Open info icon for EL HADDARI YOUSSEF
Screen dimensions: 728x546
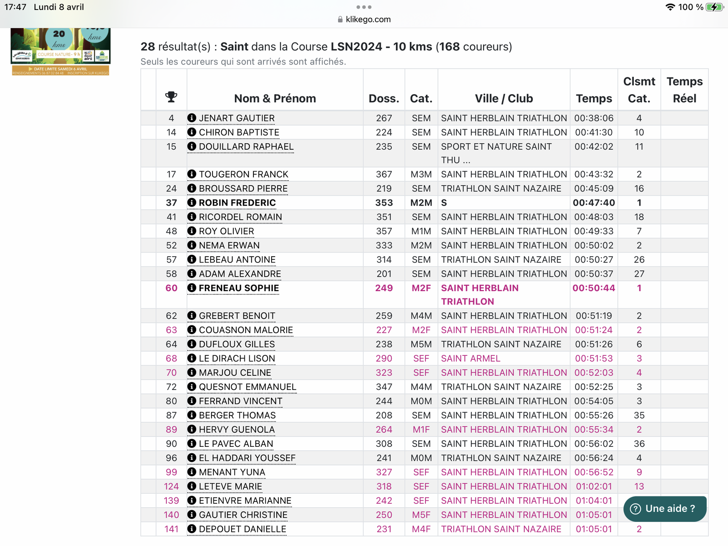pos(192,458)
